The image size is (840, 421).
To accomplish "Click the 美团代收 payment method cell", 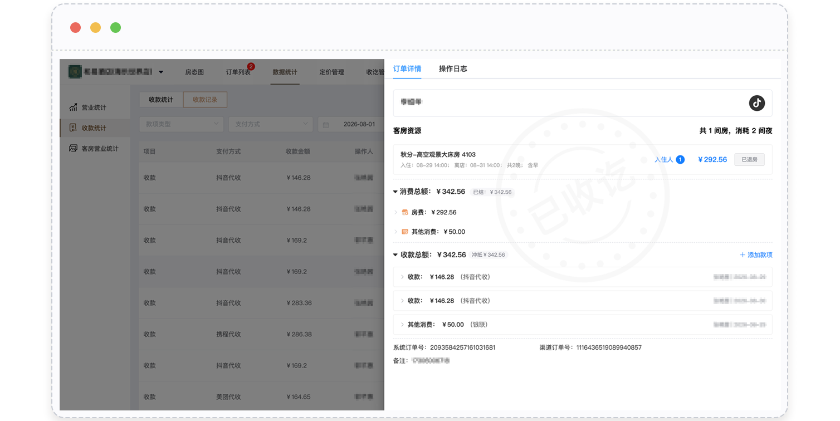I will (228, 397).
